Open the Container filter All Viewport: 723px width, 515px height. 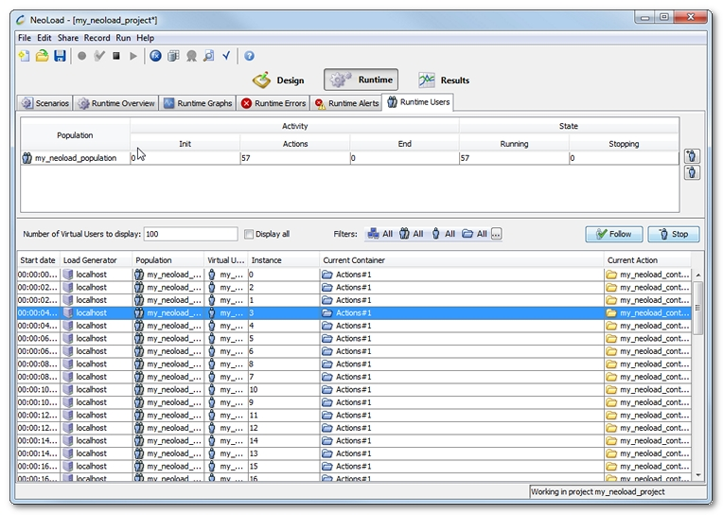click(474, 234)
